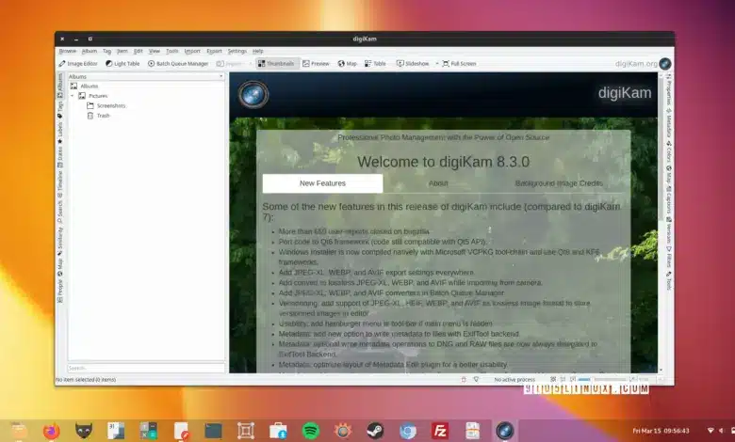The image size is (735, 442).
Task: Open the Light Table tool
Action: click(x=122, y=64)
